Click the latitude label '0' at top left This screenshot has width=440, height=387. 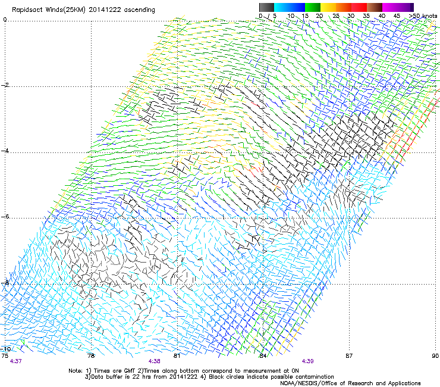coord(5,20)
